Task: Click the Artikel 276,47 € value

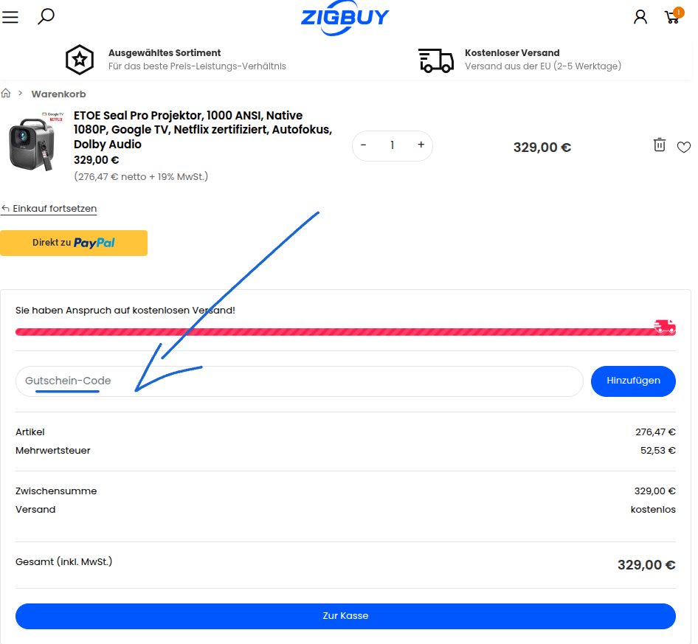Action: tap(655, 432)
